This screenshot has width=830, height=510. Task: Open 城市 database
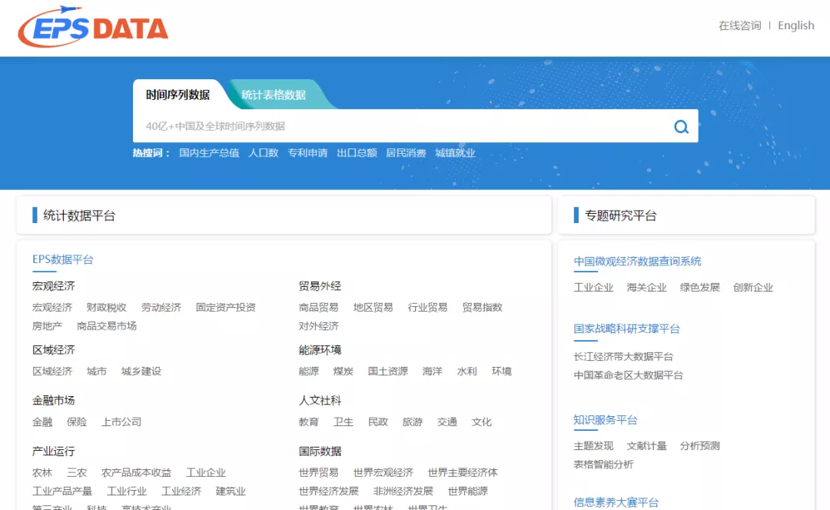[x=96, y=372]
